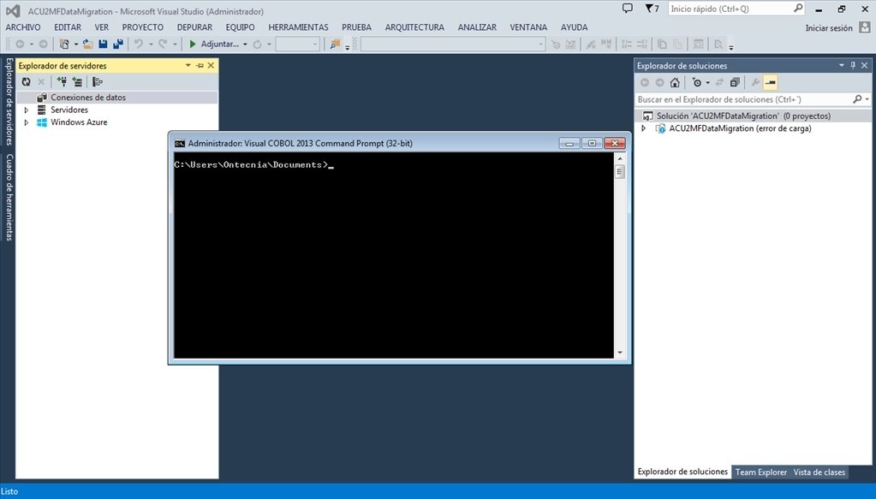The width and height of the screenshot is (876, 499).
Task: Open Explorador de servidores window options arrow
Action: [x=188, y=65]
